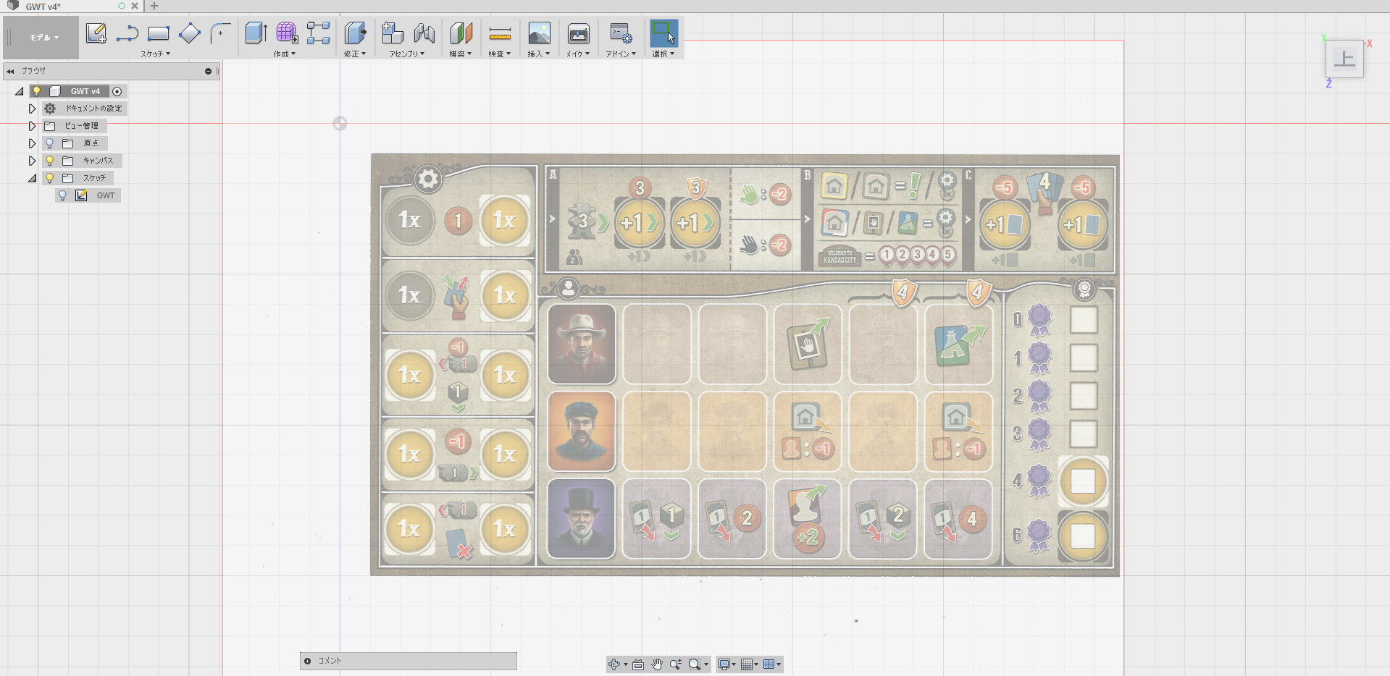The image size is (1390, 676).
Task: Click the ブラウザ panel minus button
Action: coord(208,71)
